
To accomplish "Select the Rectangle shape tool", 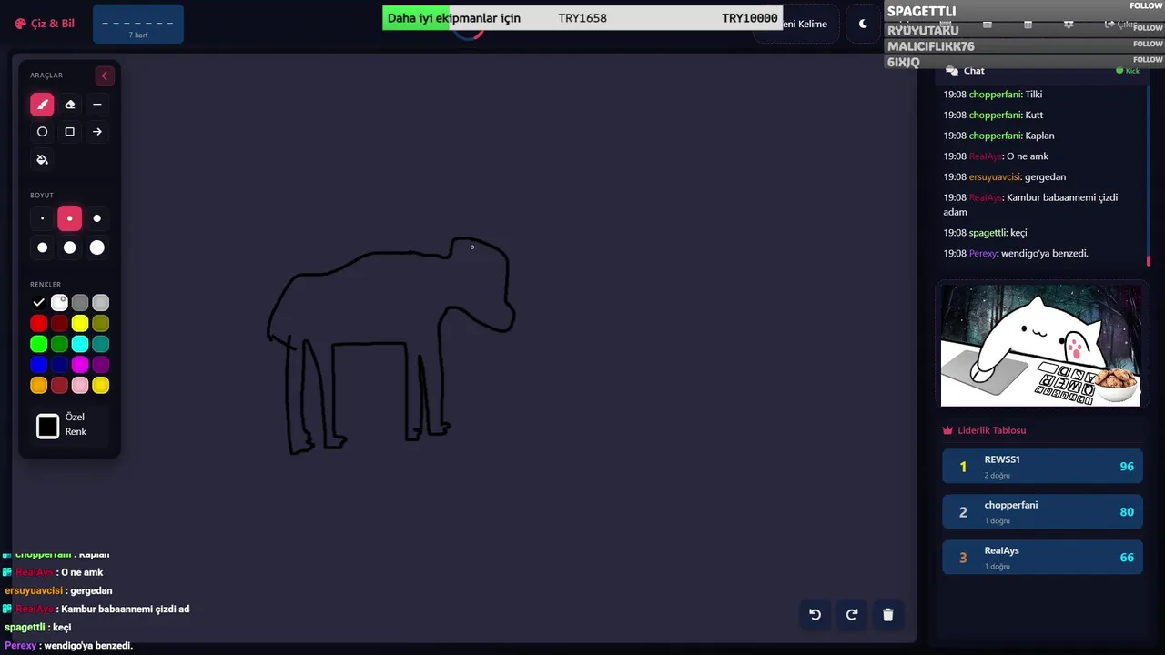I will 69,132.
